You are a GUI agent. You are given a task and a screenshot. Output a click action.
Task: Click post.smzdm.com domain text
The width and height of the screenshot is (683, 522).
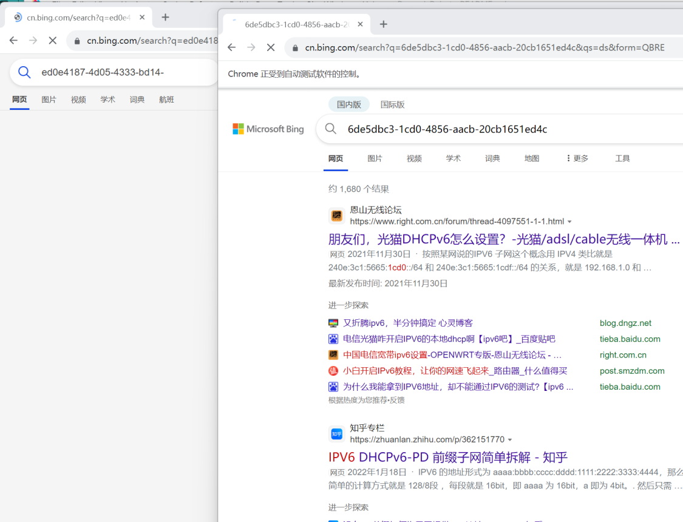[x=632, y=371]
